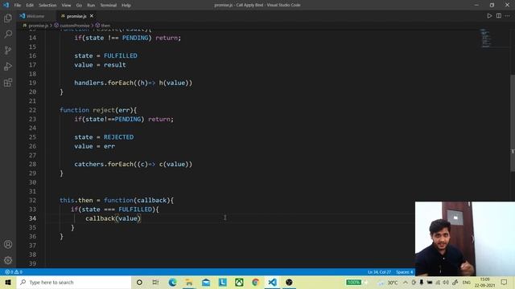The width and height of the screenshot is (515, 289).
Task: Open the editor More Actions ellipsis
Action: point(508,16)
